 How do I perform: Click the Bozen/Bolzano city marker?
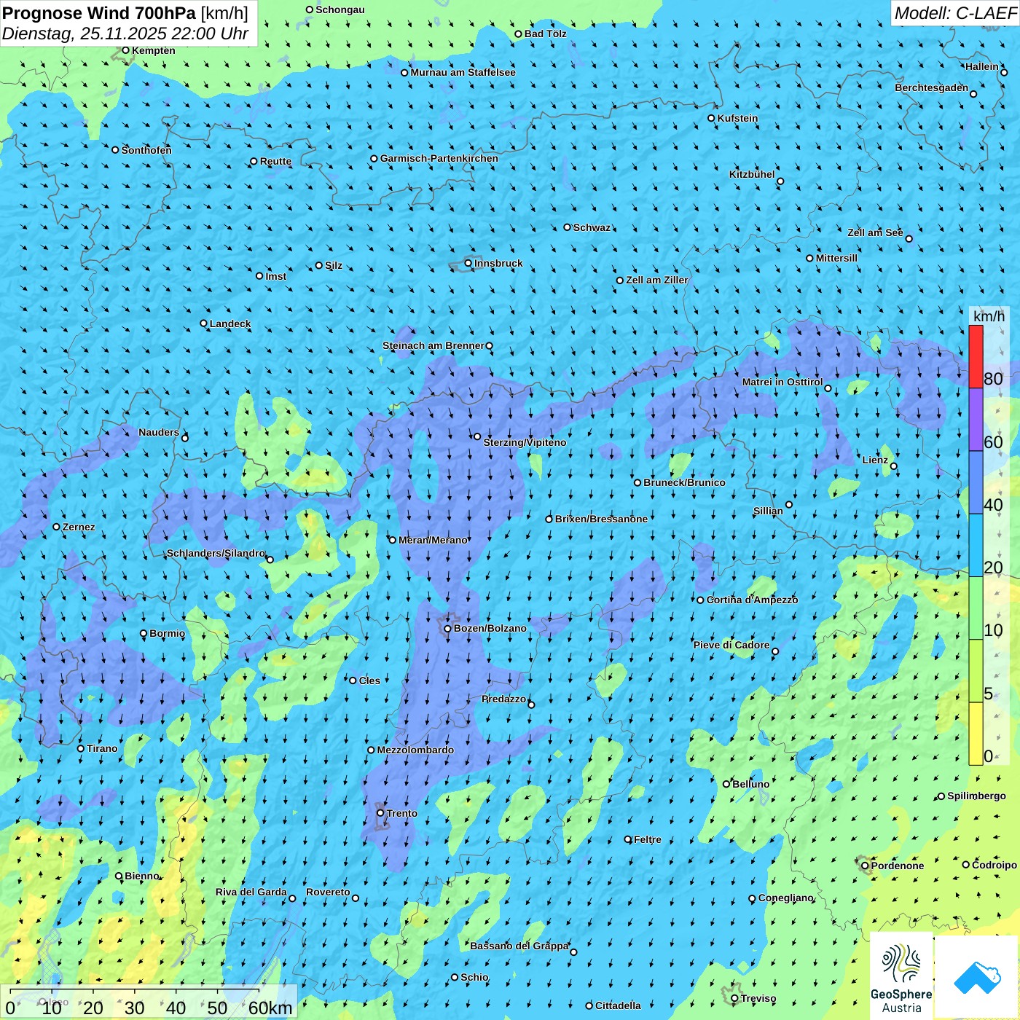pos(447,628)
